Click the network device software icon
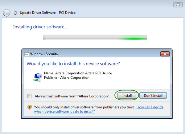 37,77
